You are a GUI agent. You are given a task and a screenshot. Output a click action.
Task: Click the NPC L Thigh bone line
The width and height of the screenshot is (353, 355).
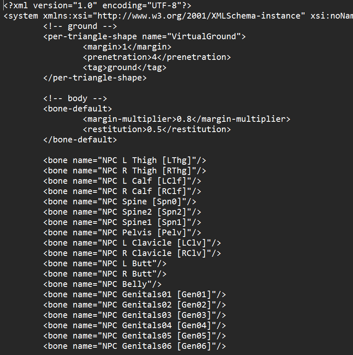coord(125,160)
